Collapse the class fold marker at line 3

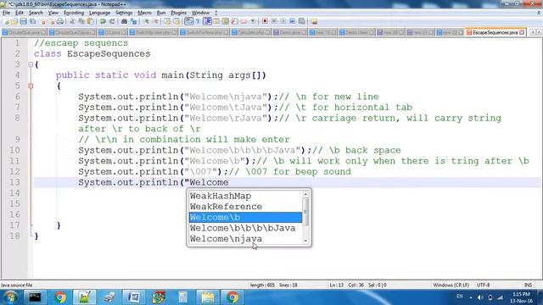31,64
